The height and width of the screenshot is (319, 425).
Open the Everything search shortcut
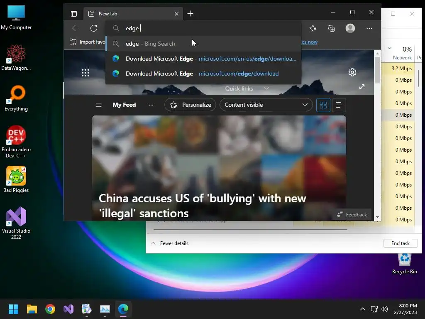[x=16, y=98]
